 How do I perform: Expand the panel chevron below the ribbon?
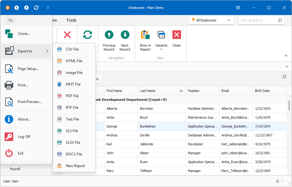pyautogui.click(x=286, y=67)
